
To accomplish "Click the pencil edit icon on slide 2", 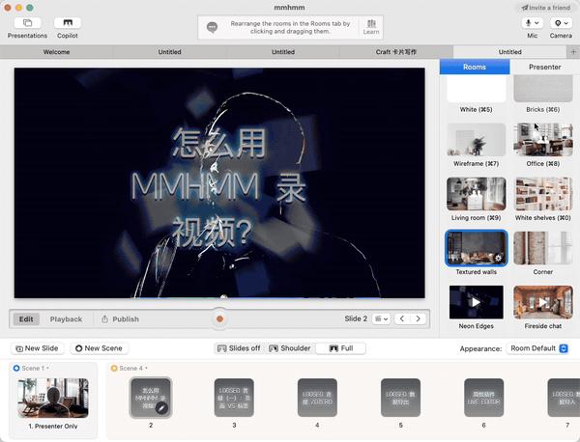I will click(161, 408).
